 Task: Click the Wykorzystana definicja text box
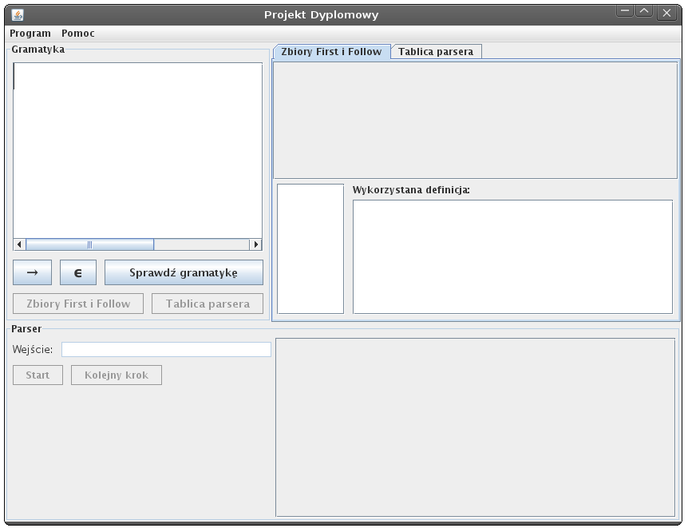click(x=513, y=257)
